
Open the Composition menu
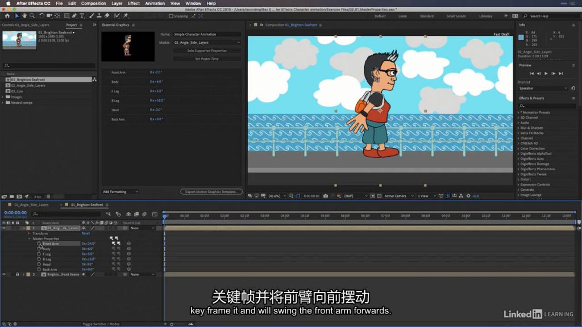tap(94, 3)
